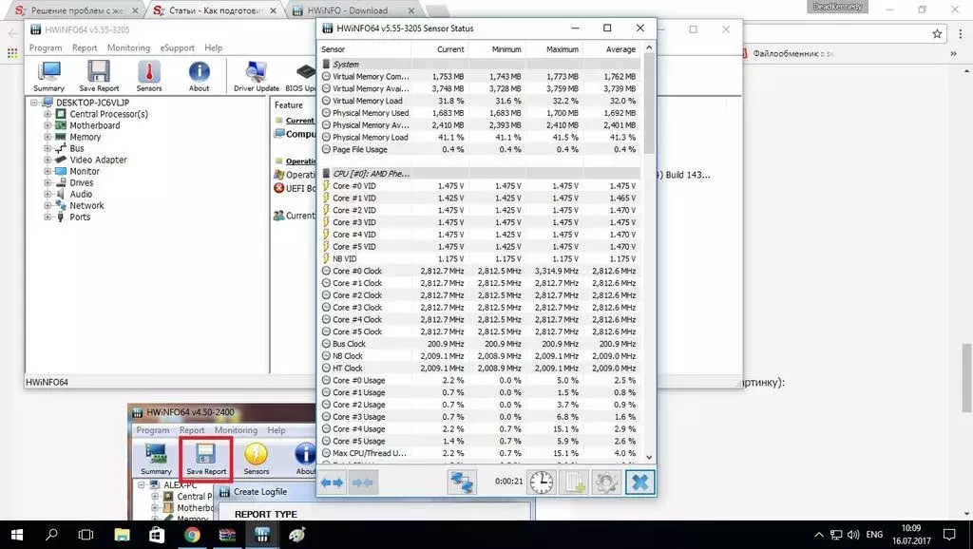Expand the Audio tree node
973x549 pixels.
pos(48,194)
